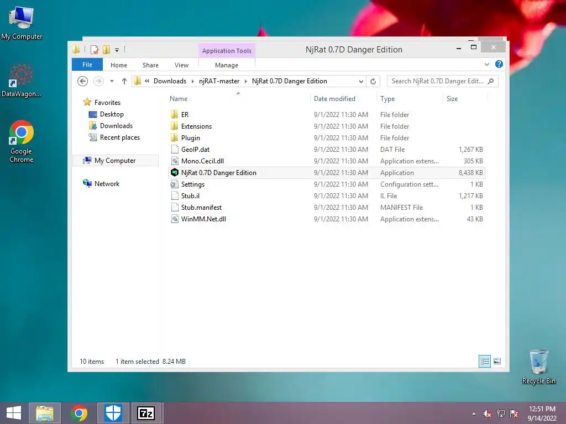Open the Action Center flag icon
Viewport: 566px width, 424px height.
(514, 414)
